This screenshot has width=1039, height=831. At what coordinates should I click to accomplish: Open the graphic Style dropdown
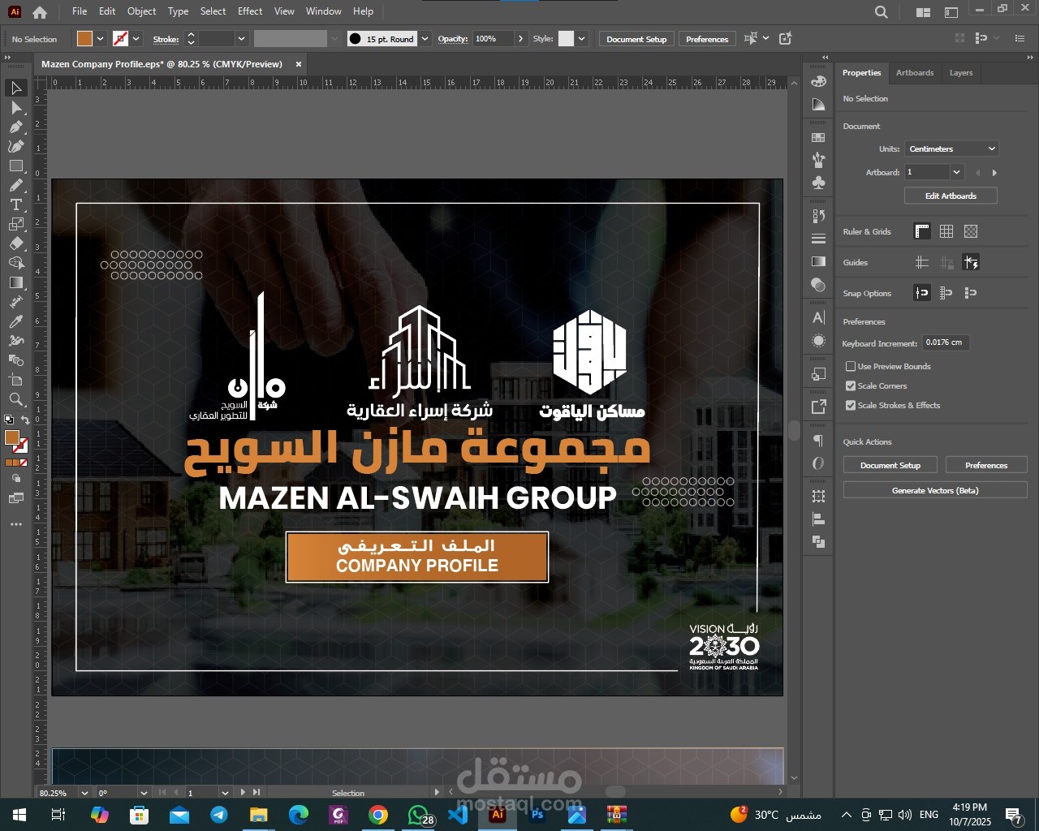[581, 38]
